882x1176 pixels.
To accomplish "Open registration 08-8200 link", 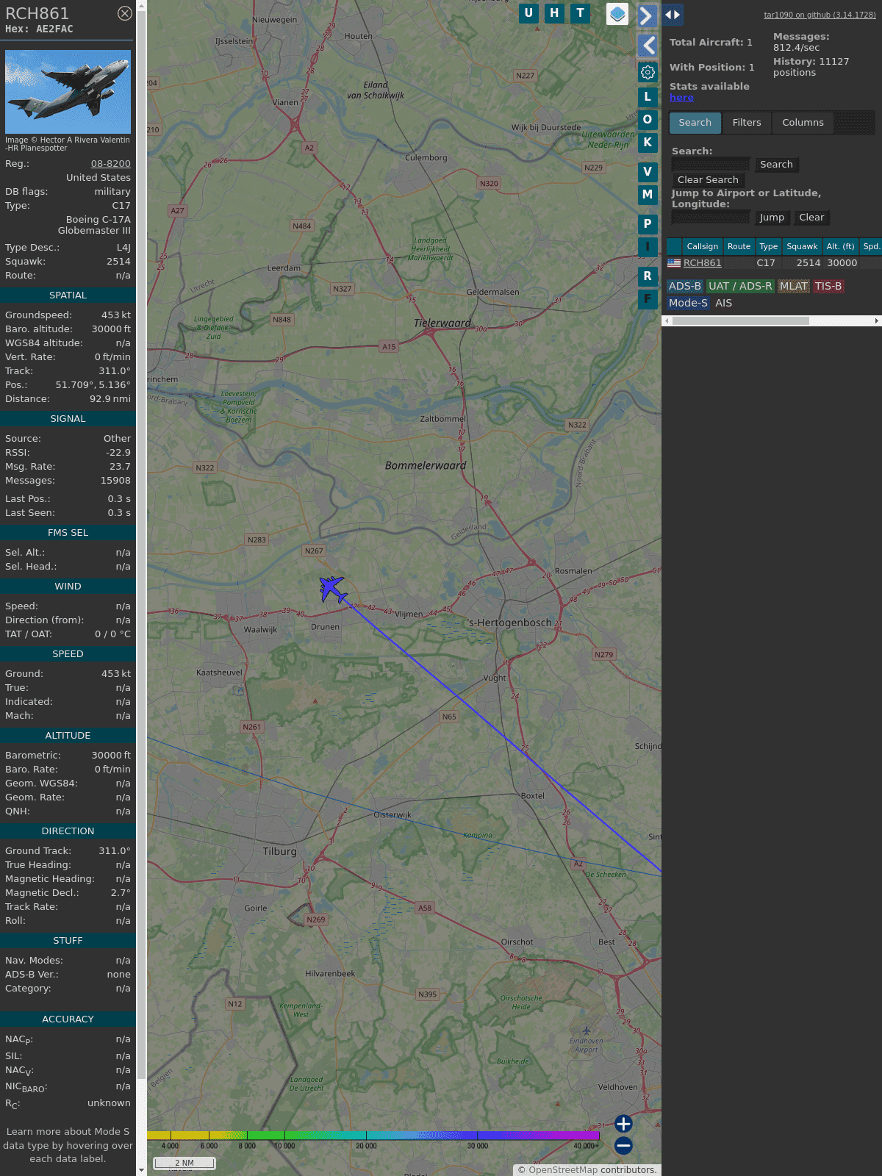I will (111, 164).
